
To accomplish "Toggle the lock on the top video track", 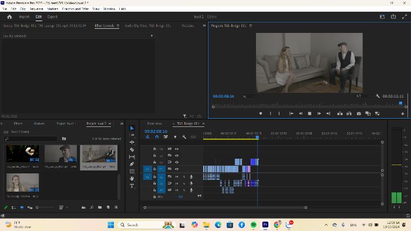I will click(x=154, y=149).
